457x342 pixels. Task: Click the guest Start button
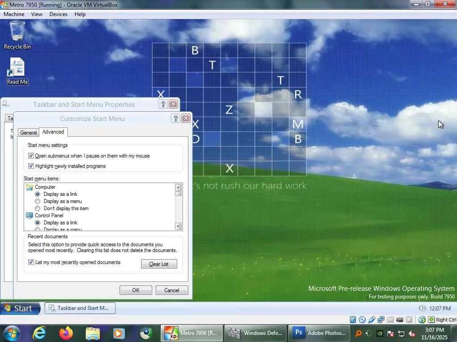click(20, 308)
